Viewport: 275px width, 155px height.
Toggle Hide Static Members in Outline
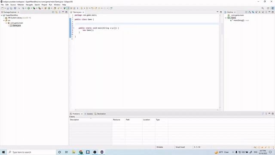coord(256,12)
